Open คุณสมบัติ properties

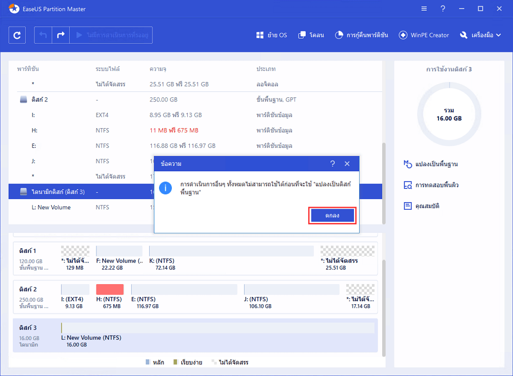pos(422,206)
